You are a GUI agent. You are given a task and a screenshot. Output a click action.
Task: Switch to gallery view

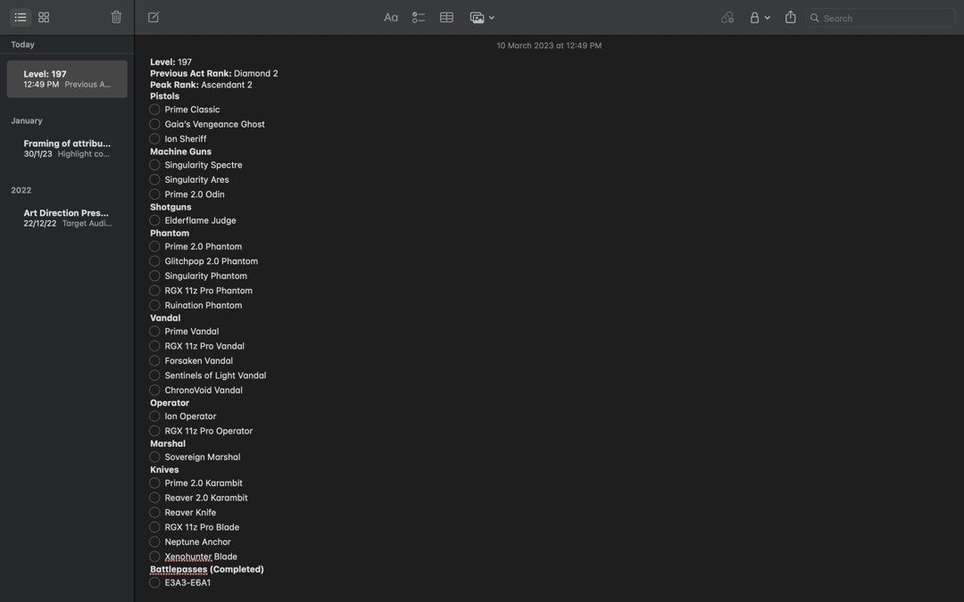44,17
